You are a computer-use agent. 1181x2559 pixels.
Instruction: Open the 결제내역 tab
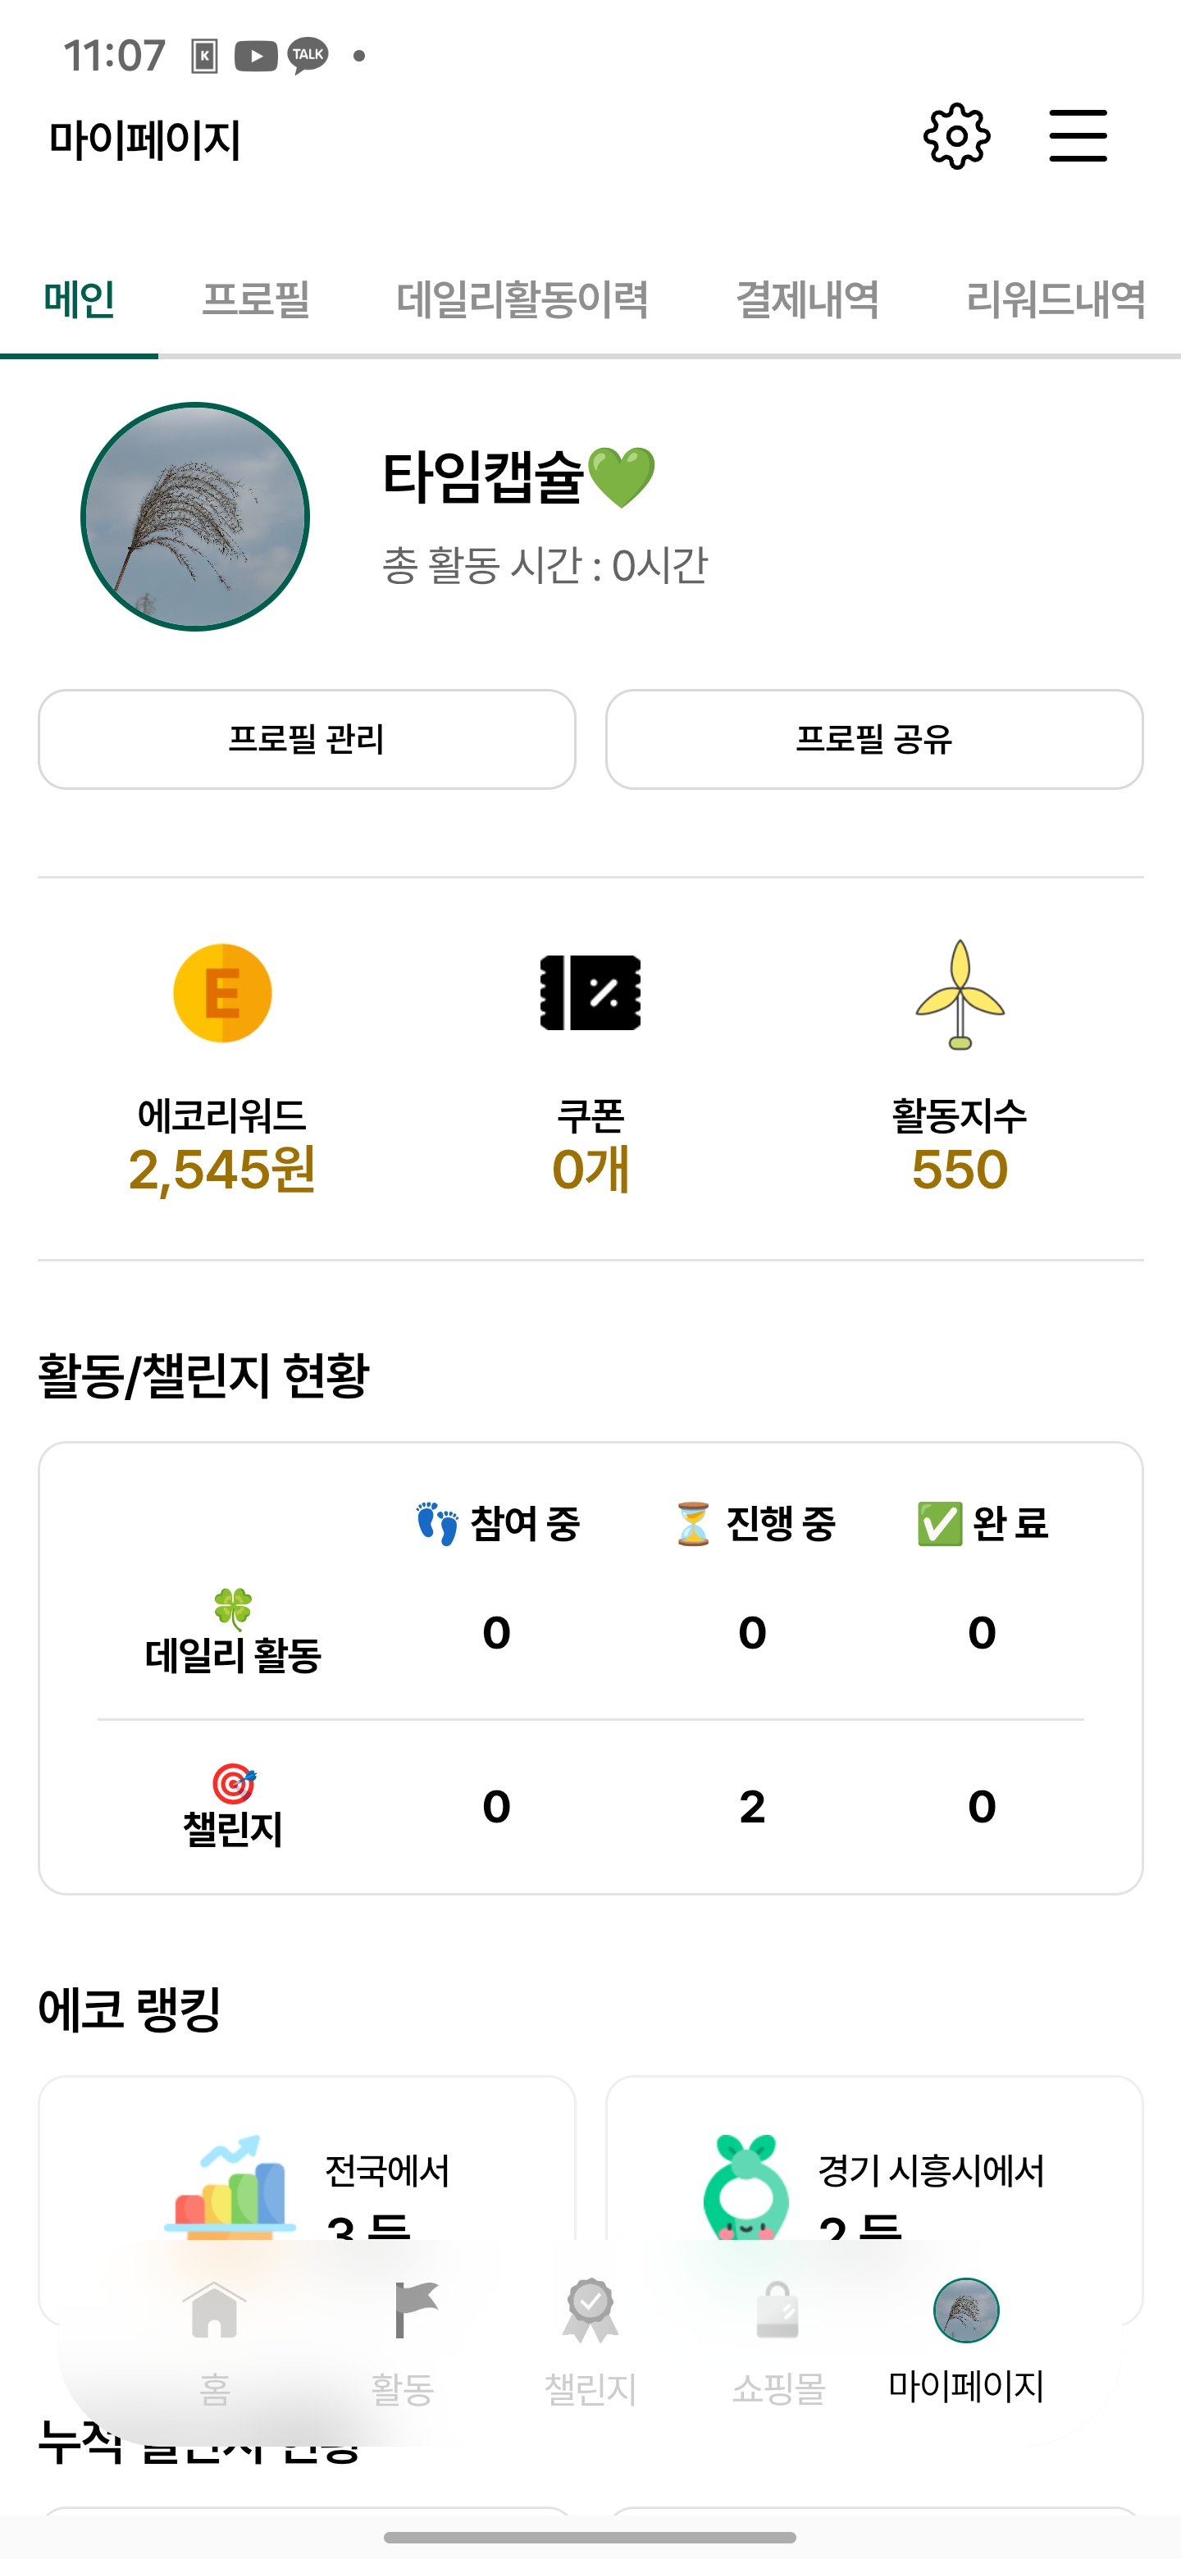click(806, 299)
